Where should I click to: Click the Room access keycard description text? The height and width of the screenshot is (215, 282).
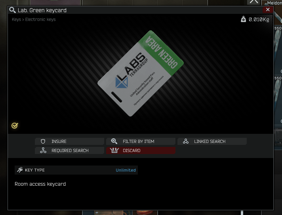(x=40, y=184)
